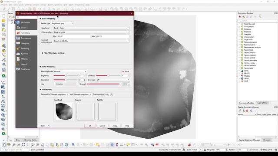Screen dimensions: 278x156
Task: Select the Measure Line ruler tool
Action: point(122,145)
